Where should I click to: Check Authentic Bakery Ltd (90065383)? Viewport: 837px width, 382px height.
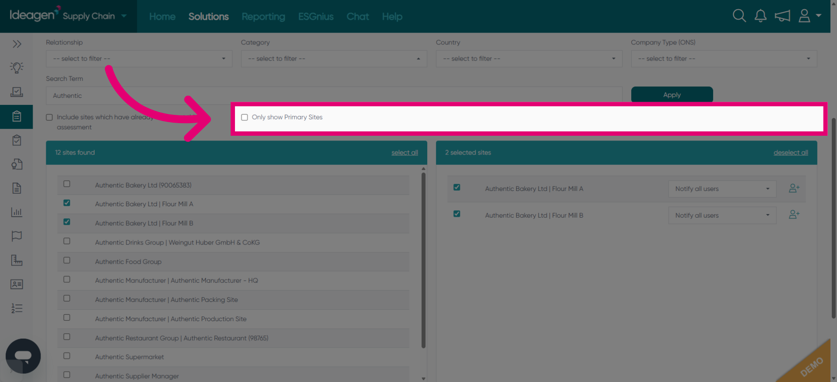click(x=67, y=184)
